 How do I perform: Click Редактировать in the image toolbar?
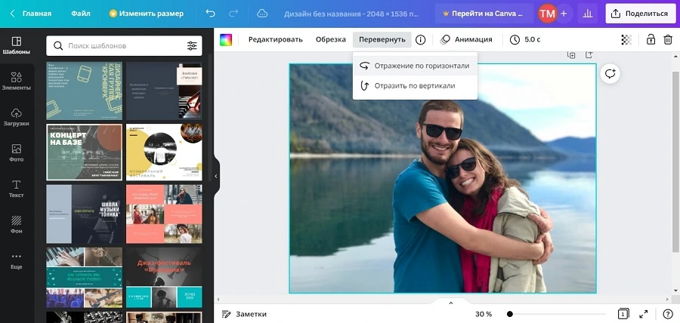(275, 39)
